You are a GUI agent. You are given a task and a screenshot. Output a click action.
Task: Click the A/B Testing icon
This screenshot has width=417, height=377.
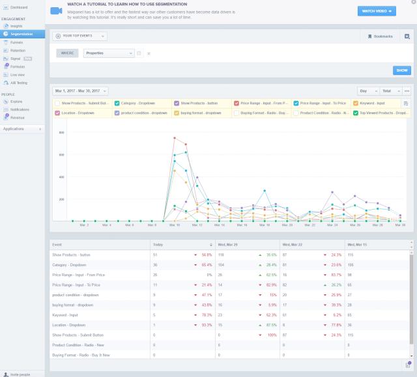(7, 83)
